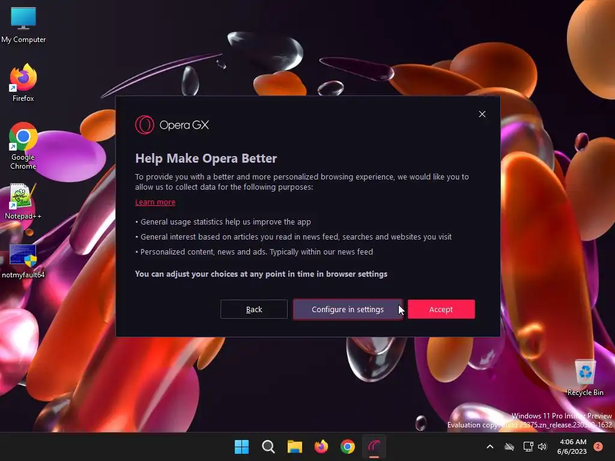The image size is (615, 461).
Task: Click Configure in settings button
Action: [348, 309]
